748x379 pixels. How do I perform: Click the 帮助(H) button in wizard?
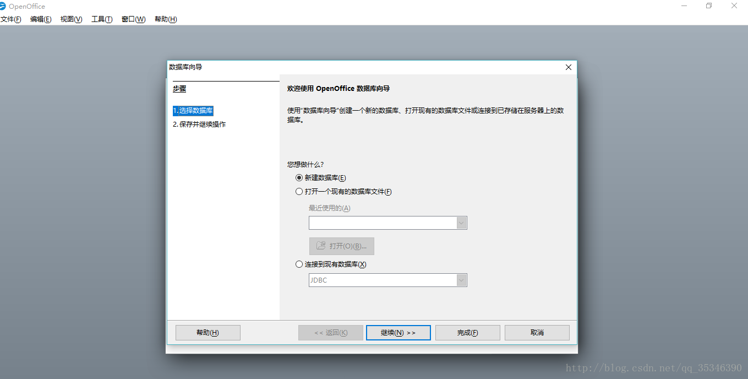pos(208,333)
